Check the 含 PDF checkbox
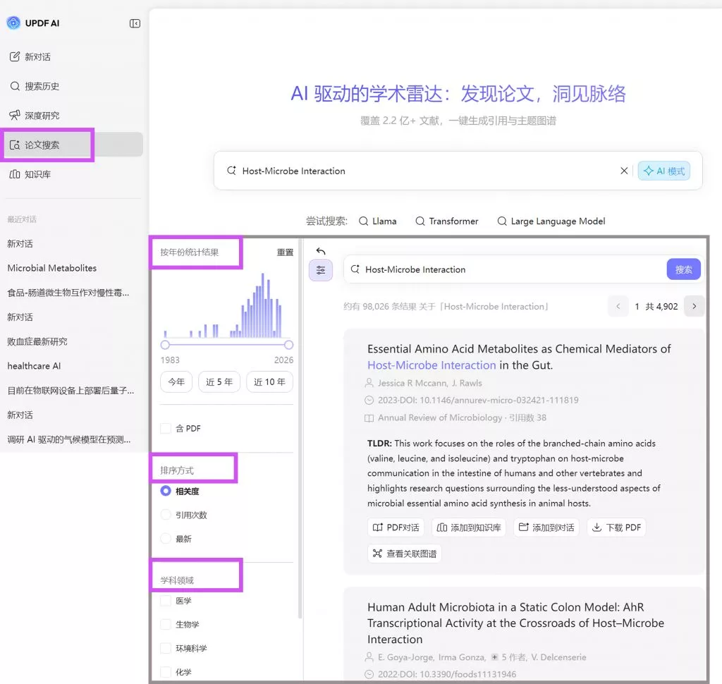The width and height of the screenshot is (722, 684). tap(166, 428)
